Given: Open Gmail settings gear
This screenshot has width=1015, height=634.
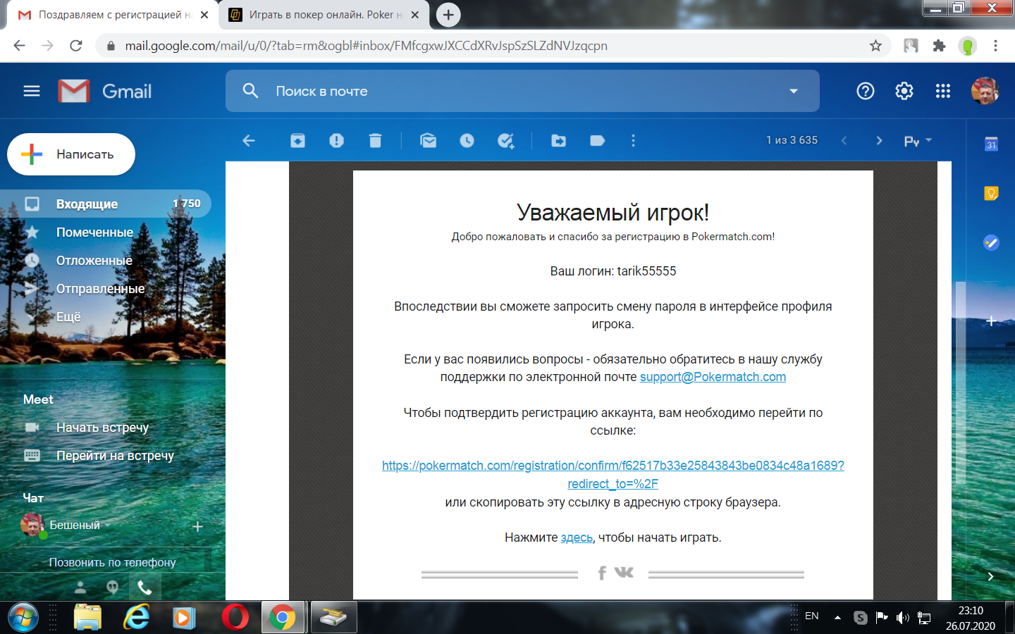Looking at the screenshot, I should pyautogui.click(x=904, y=91).
